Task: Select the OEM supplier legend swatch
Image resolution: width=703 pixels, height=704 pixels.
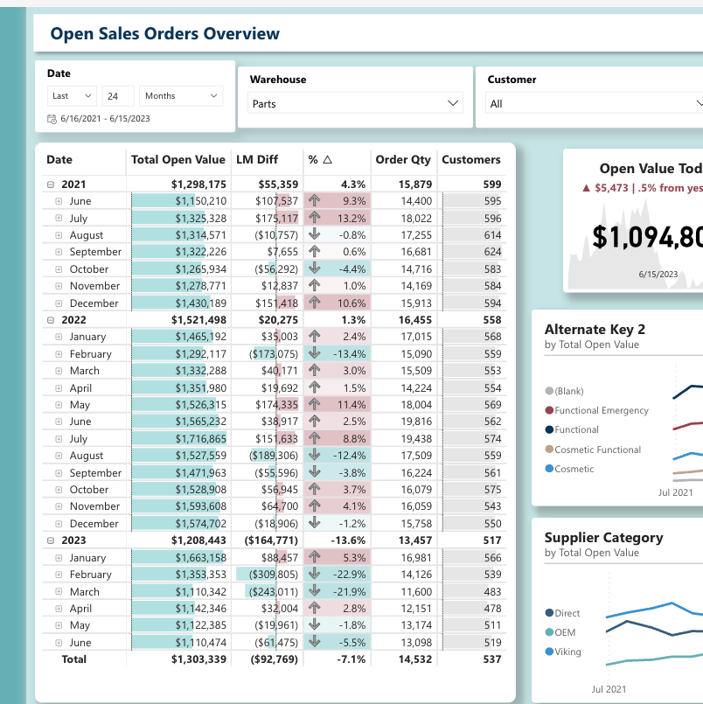Action: 549,632
